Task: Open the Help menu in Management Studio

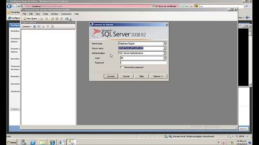Action: coord(76,14)
